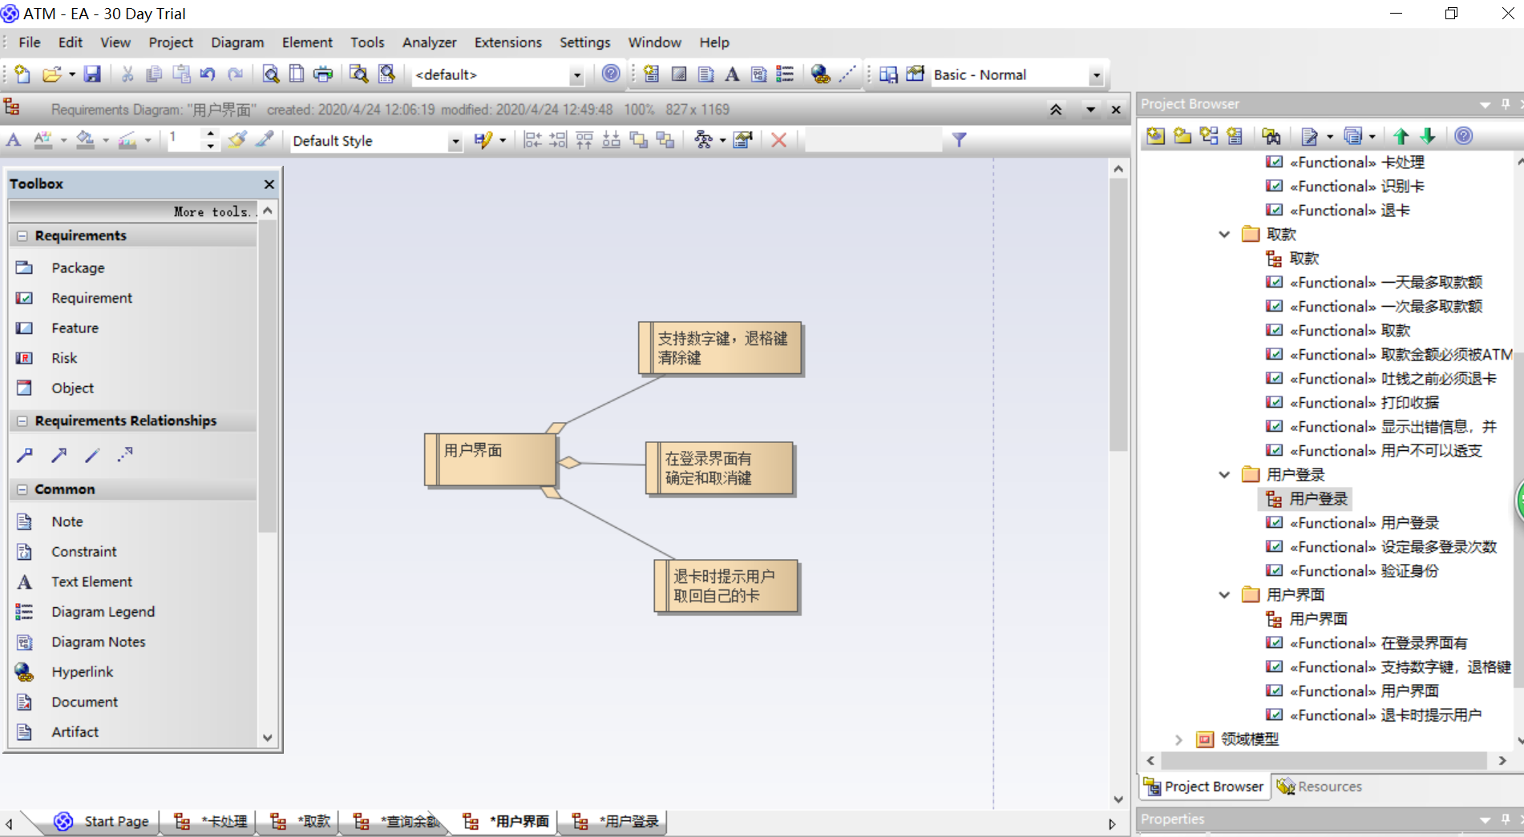This screenshot has height=837, width=1524.
Task: Expand the 领域模型 tree node
Action: (1178, 739)
